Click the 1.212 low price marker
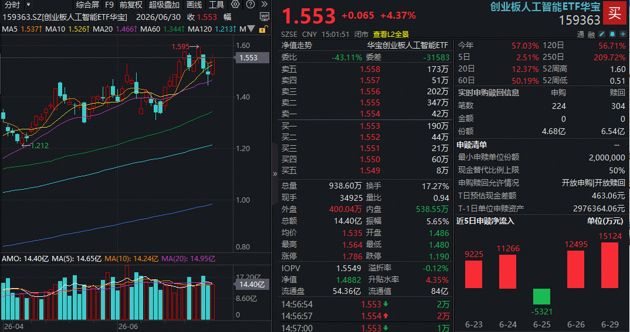Viewport: 630px width, 332px height. [39, 146]
